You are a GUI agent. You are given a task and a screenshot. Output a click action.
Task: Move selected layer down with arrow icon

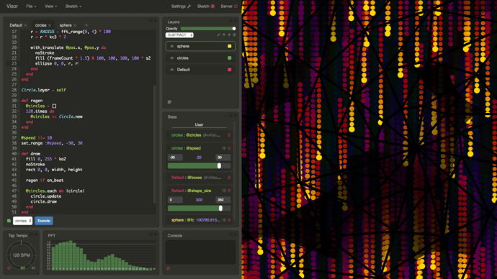229,35
